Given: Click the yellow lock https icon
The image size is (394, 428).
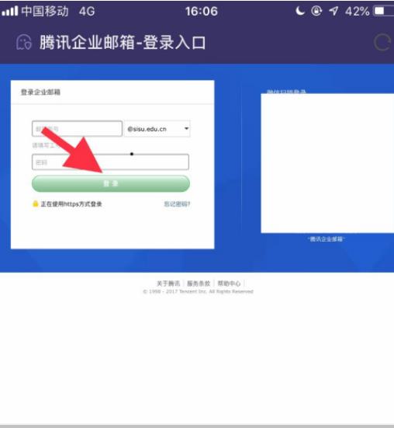Looking at the screenshot, I should click(x=36, y=204).
